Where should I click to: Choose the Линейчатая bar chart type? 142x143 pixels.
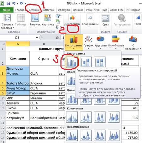(116, 43)
